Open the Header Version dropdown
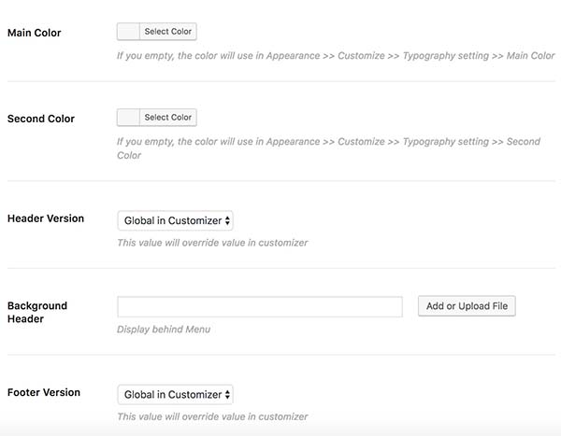Image resolution: width=561 pixels, height=436 pixels. tap(176, 220)
